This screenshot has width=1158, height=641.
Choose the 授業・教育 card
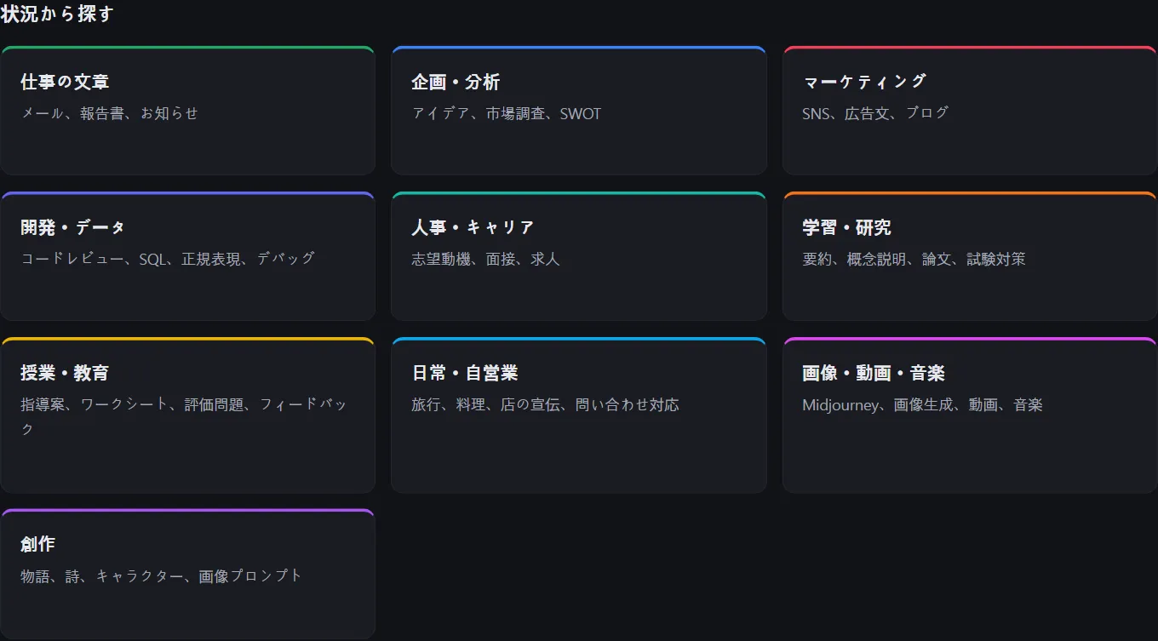pos(187,415)
